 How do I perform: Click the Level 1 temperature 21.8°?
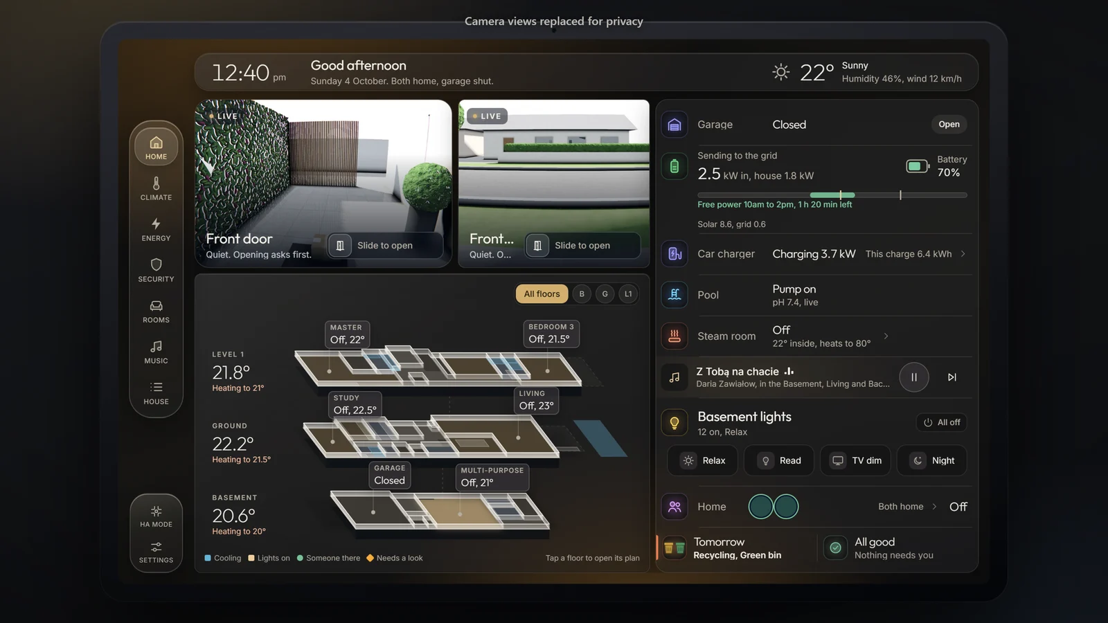(x=231, y=372)
